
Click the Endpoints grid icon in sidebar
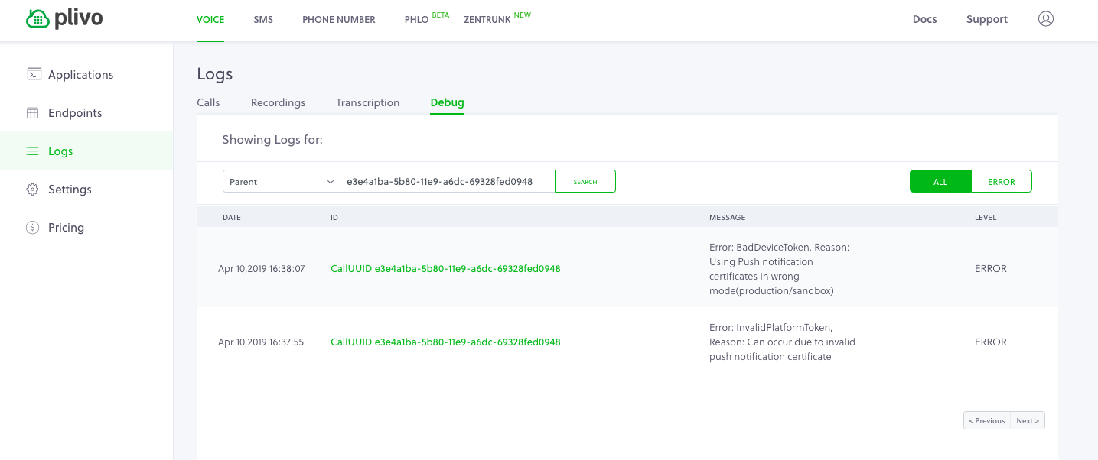click(32, 112)
